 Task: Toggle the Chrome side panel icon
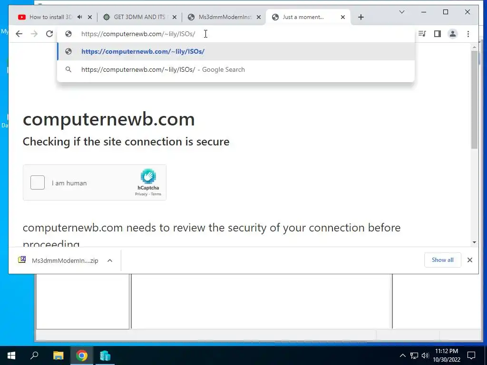coord(438,34)
